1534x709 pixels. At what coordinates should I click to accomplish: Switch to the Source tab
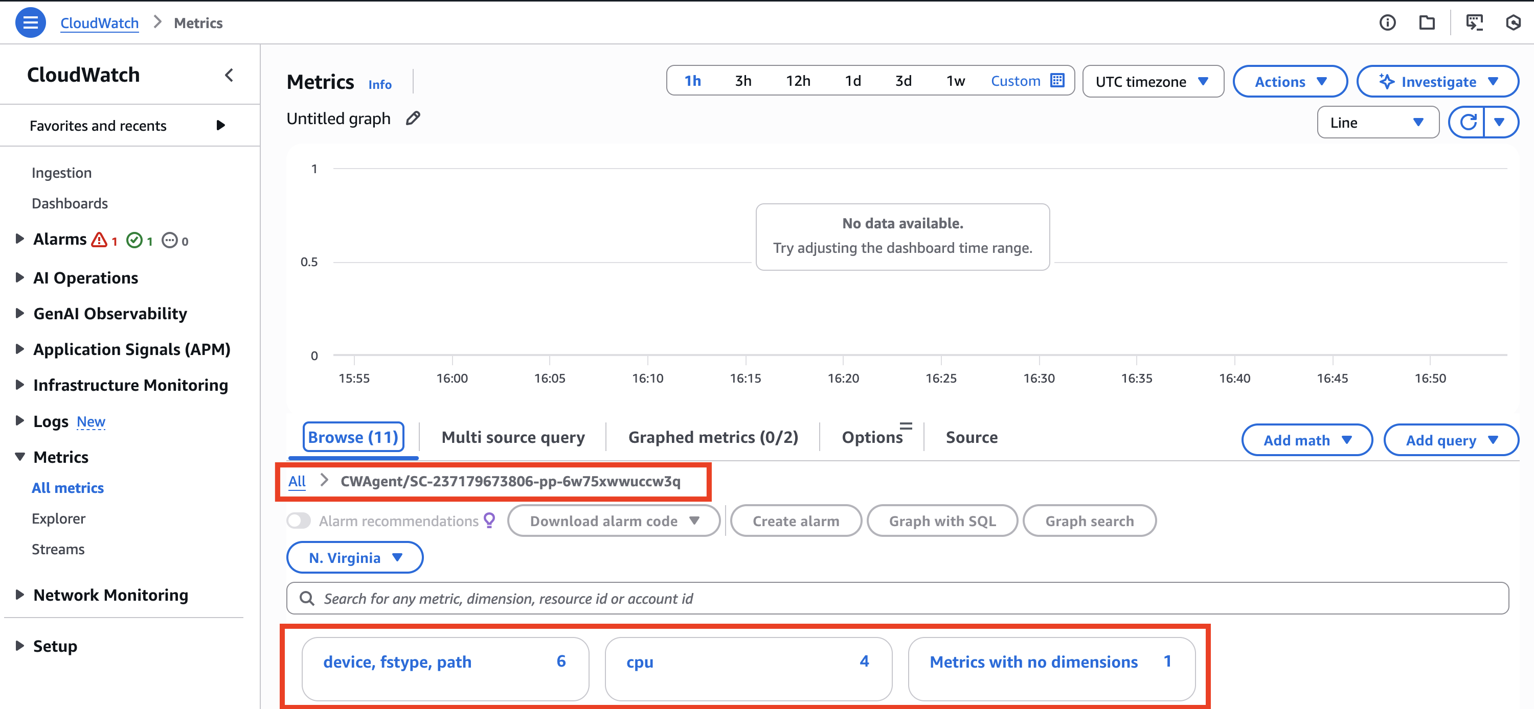point(971,437)
